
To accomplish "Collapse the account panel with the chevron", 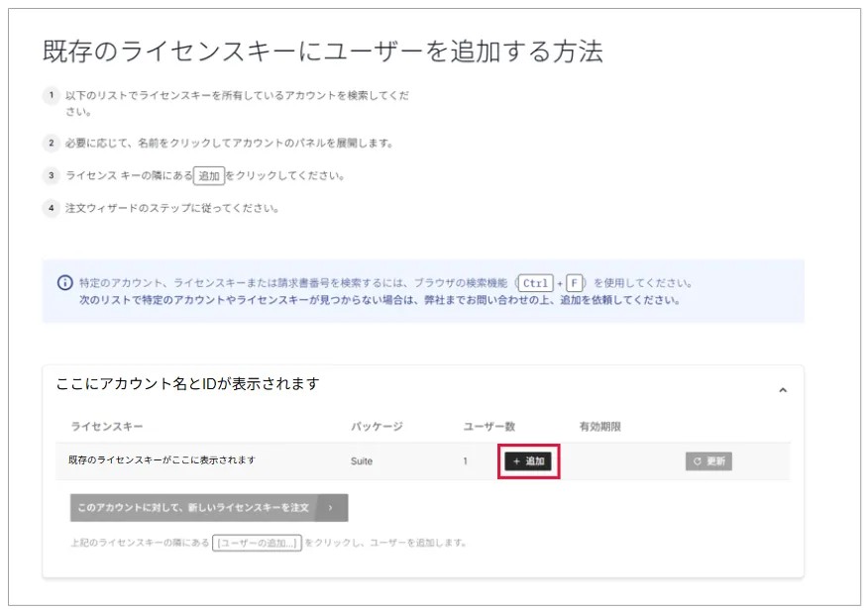I will point(782,390).
